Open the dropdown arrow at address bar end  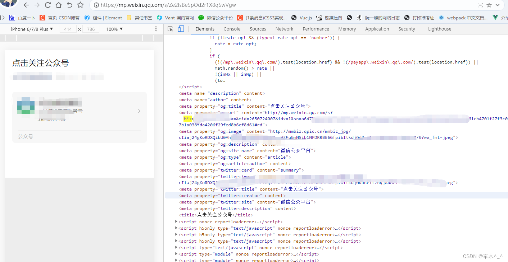pyautogui.click(x=498, y=5)
